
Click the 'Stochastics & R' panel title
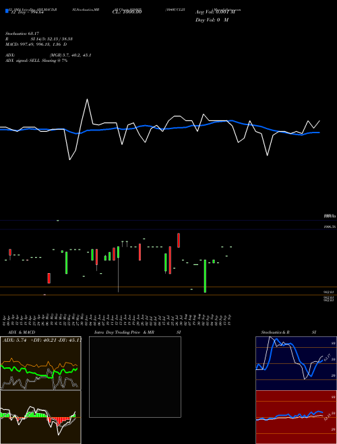click(275, 332)
